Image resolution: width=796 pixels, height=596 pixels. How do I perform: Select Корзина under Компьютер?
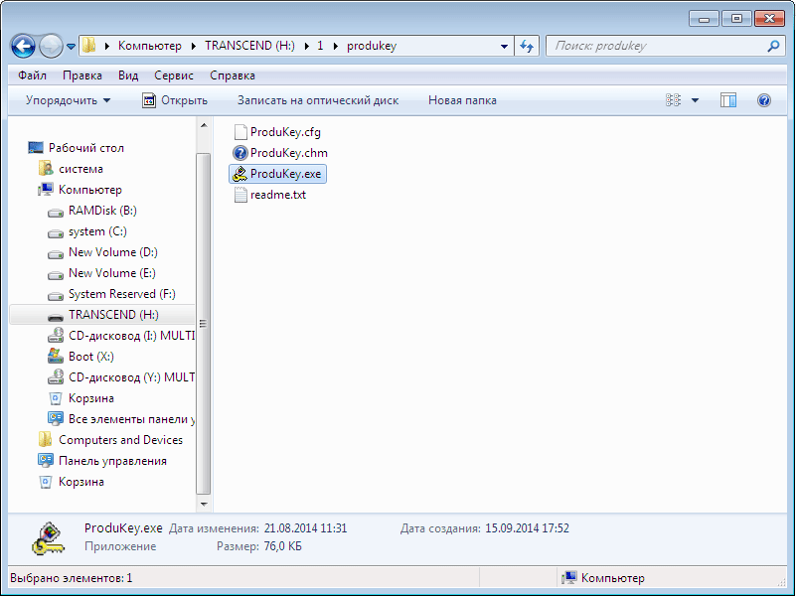coord(80,398)
